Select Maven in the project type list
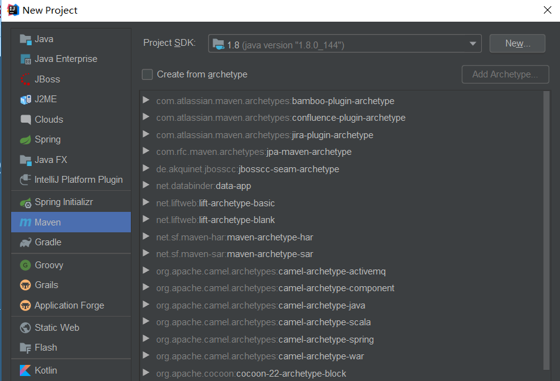Screen dimensions: 560x381 click(48, 222)
